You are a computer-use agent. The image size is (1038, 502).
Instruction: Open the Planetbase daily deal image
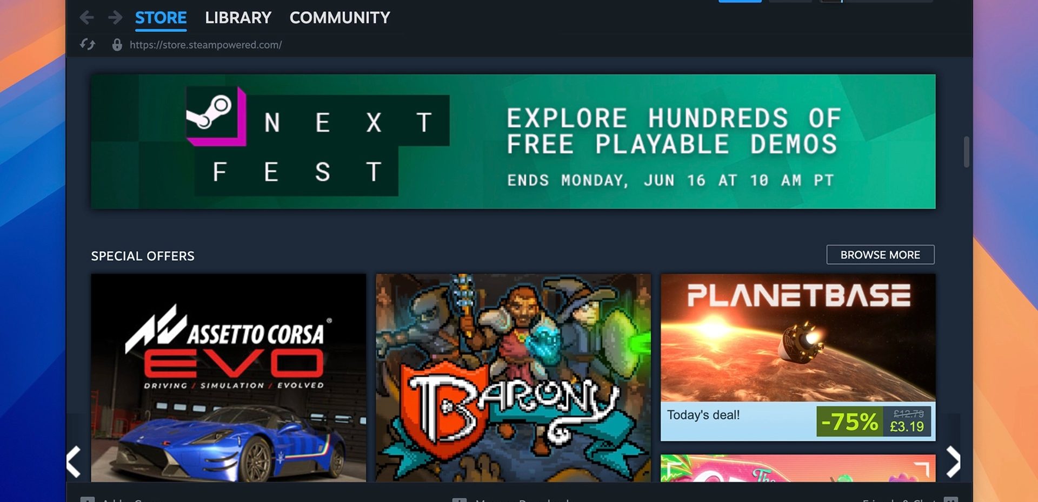[798, 338]
